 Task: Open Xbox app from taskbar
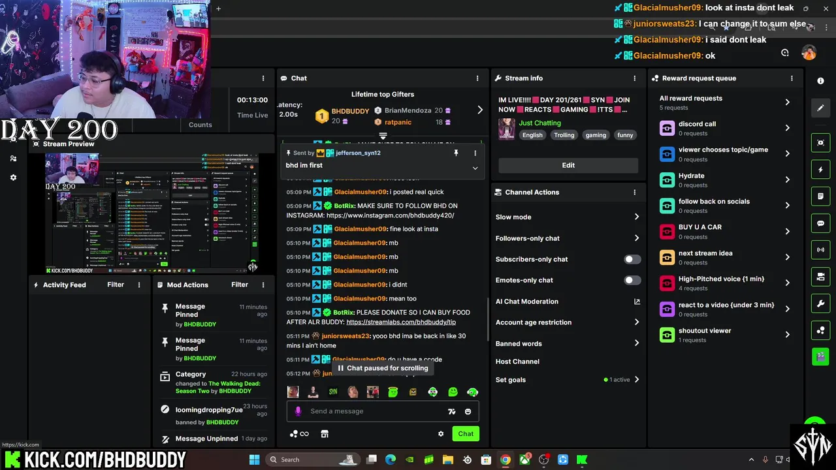tap(524, 460)
